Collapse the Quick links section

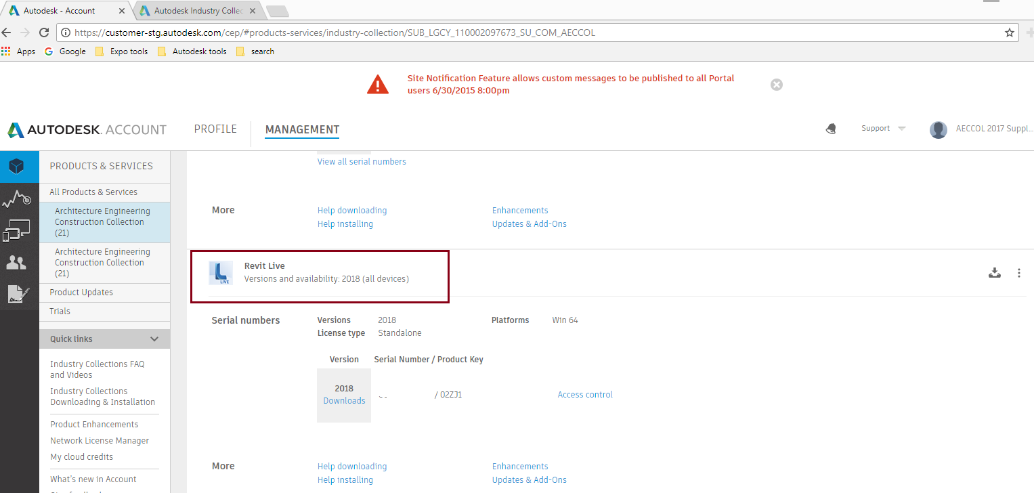[x=154, y=339]
